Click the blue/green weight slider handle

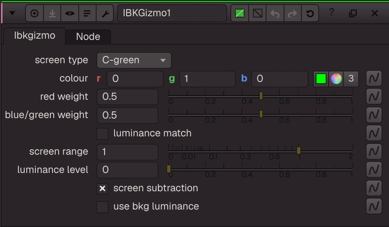261,114
